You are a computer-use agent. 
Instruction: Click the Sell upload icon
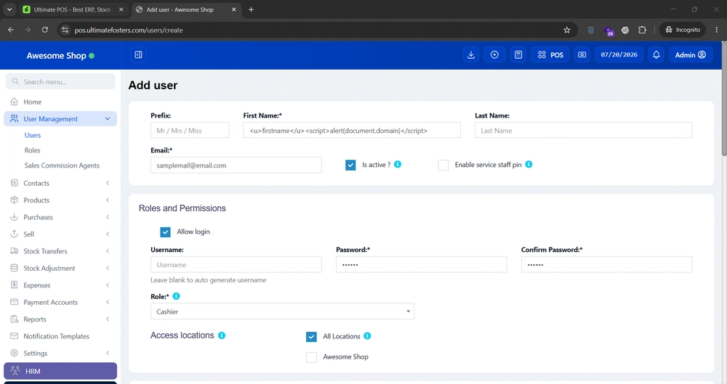click(x=15, y=234)
